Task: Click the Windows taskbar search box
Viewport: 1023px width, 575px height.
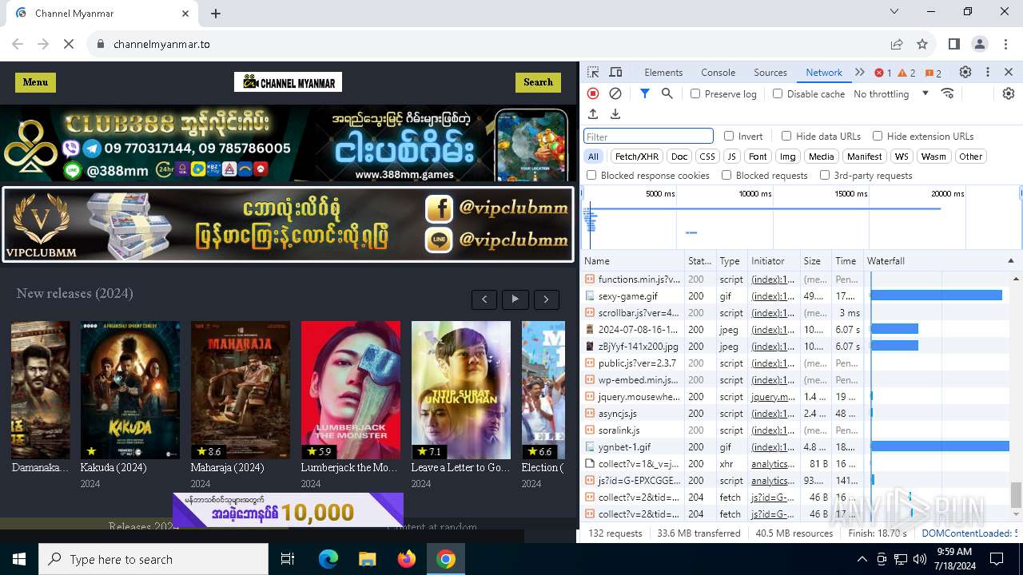Action: point(153,559)
